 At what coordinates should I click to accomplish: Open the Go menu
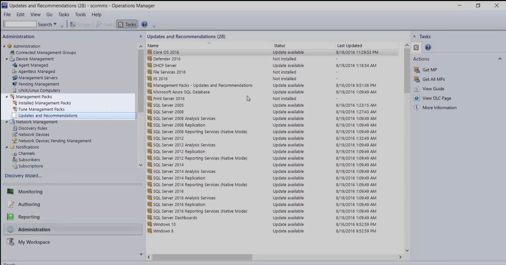[x=49, y=15]
